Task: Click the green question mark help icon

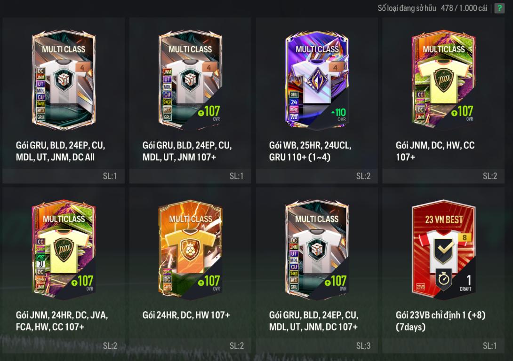Action: coord(499,8)
